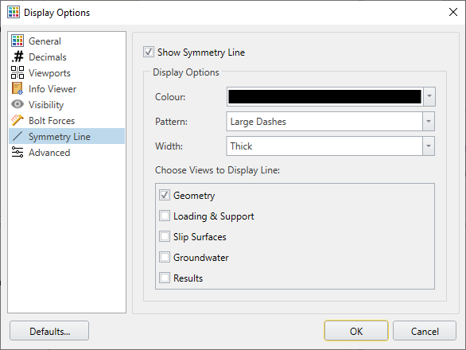Viewport: 466px width, 350px height.
Task: Click the Defaults... button
Action: [x=49, y=331]
